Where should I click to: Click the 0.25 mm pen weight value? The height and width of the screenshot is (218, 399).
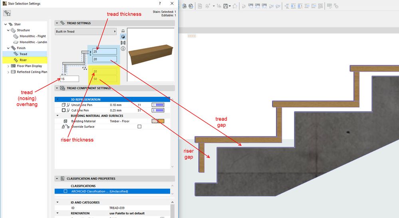116,110
